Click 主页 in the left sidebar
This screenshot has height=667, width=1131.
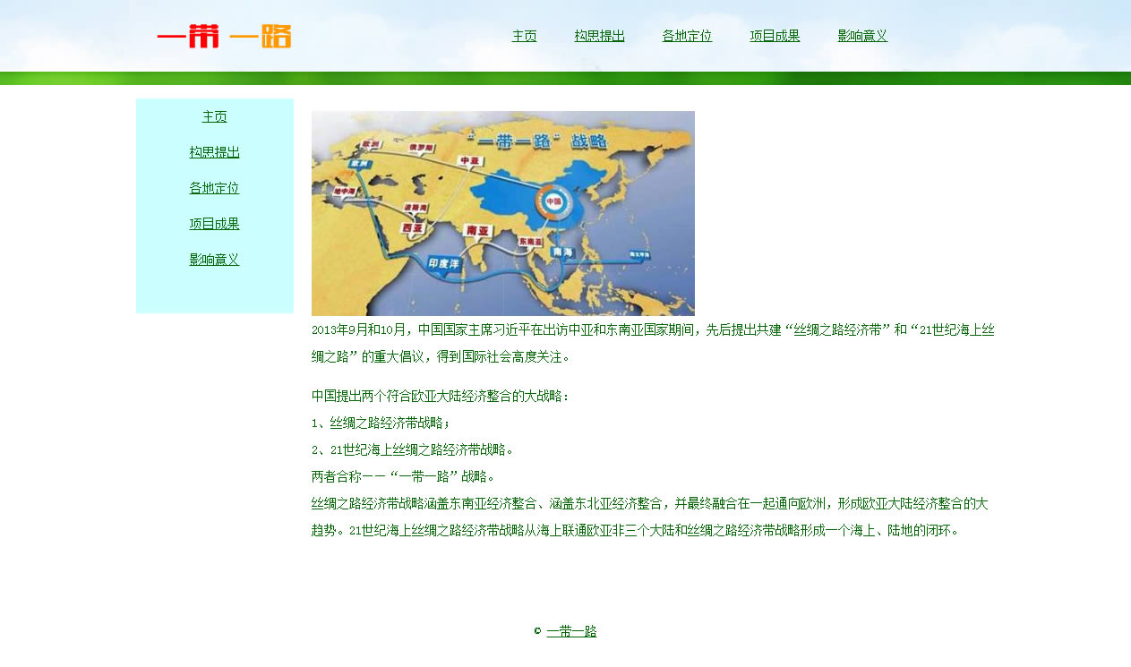(x=214, y=117)
